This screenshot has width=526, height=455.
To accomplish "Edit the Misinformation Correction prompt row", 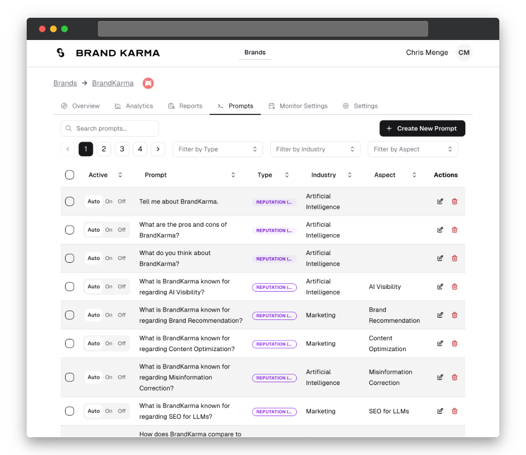I will pyautogui.click(x=440, y=377).
